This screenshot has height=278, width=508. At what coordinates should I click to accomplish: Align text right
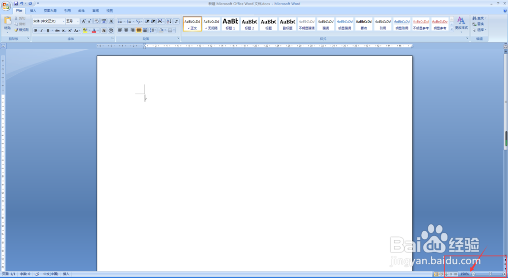pos(132,30)
